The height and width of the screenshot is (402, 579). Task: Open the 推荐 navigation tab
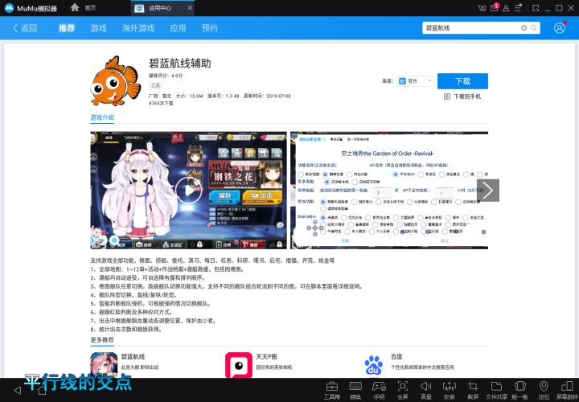67,27
